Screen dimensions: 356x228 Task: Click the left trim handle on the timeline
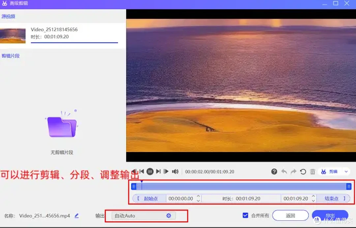[134, 187]
